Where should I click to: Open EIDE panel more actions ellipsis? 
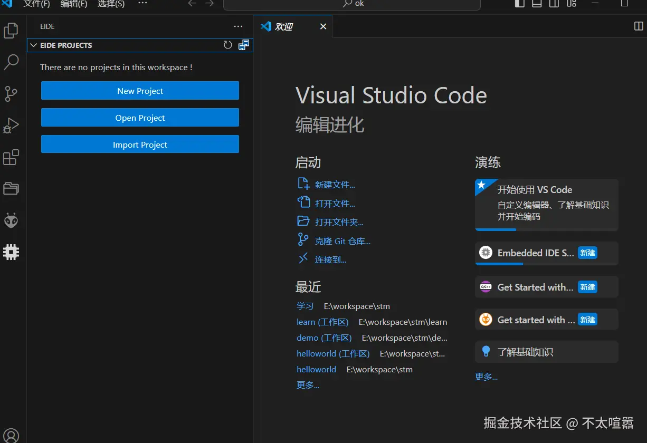[x=238, y=26]
